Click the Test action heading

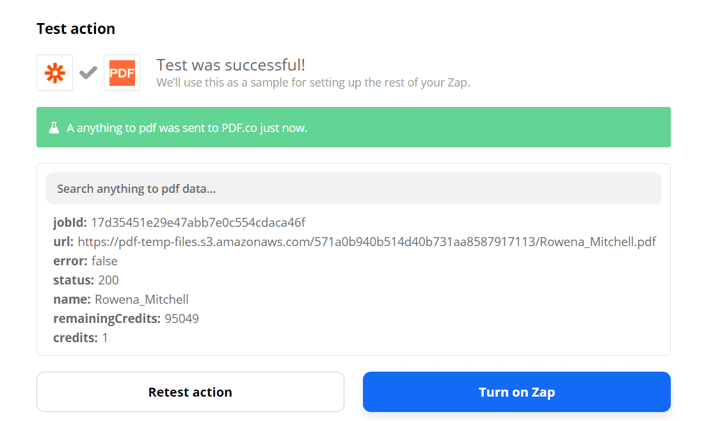point(76,28)
